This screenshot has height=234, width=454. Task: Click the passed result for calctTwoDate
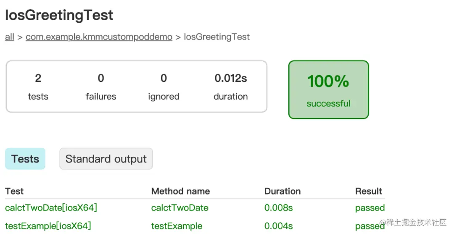370,208
